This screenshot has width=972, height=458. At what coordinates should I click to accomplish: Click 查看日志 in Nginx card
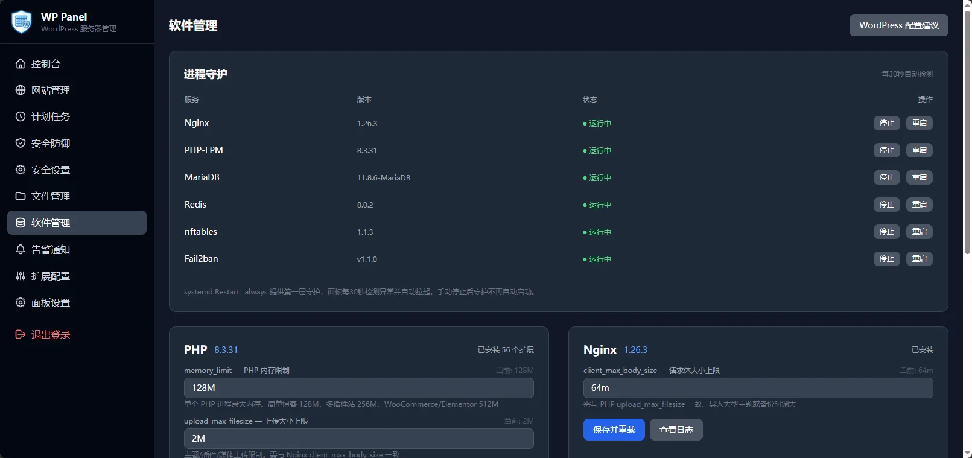[x=676, y=430]
